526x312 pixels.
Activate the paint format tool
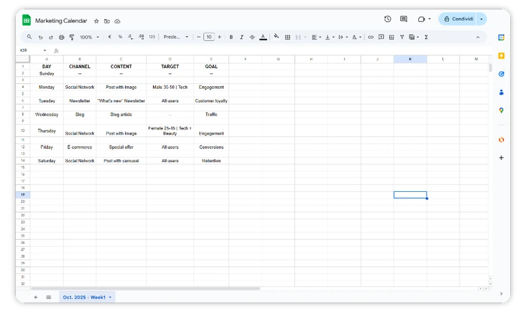click(72, 37)
